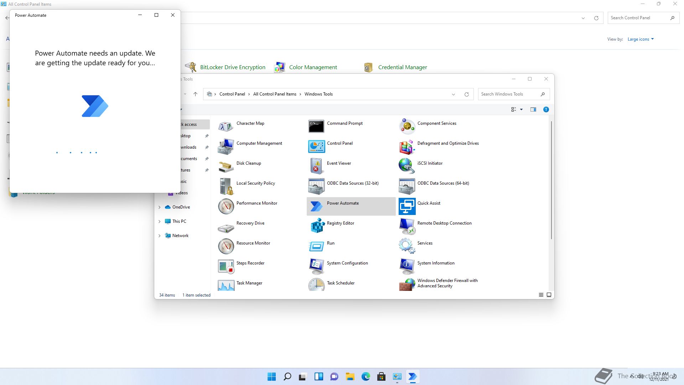
Task: Open the Services gear icon
Action: tap(407, 246)
